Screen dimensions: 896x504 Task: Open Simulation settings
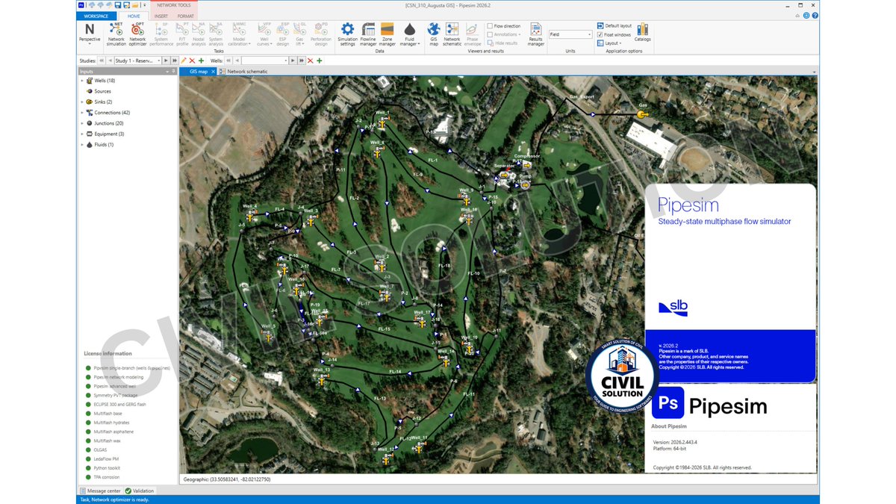[x=348, y=33]
